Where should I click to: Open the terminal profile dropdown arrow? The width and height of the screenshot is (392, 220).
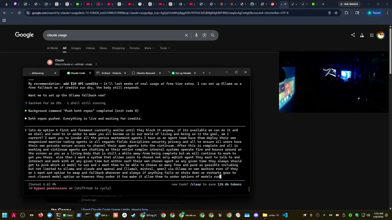(x=209, y=73)
